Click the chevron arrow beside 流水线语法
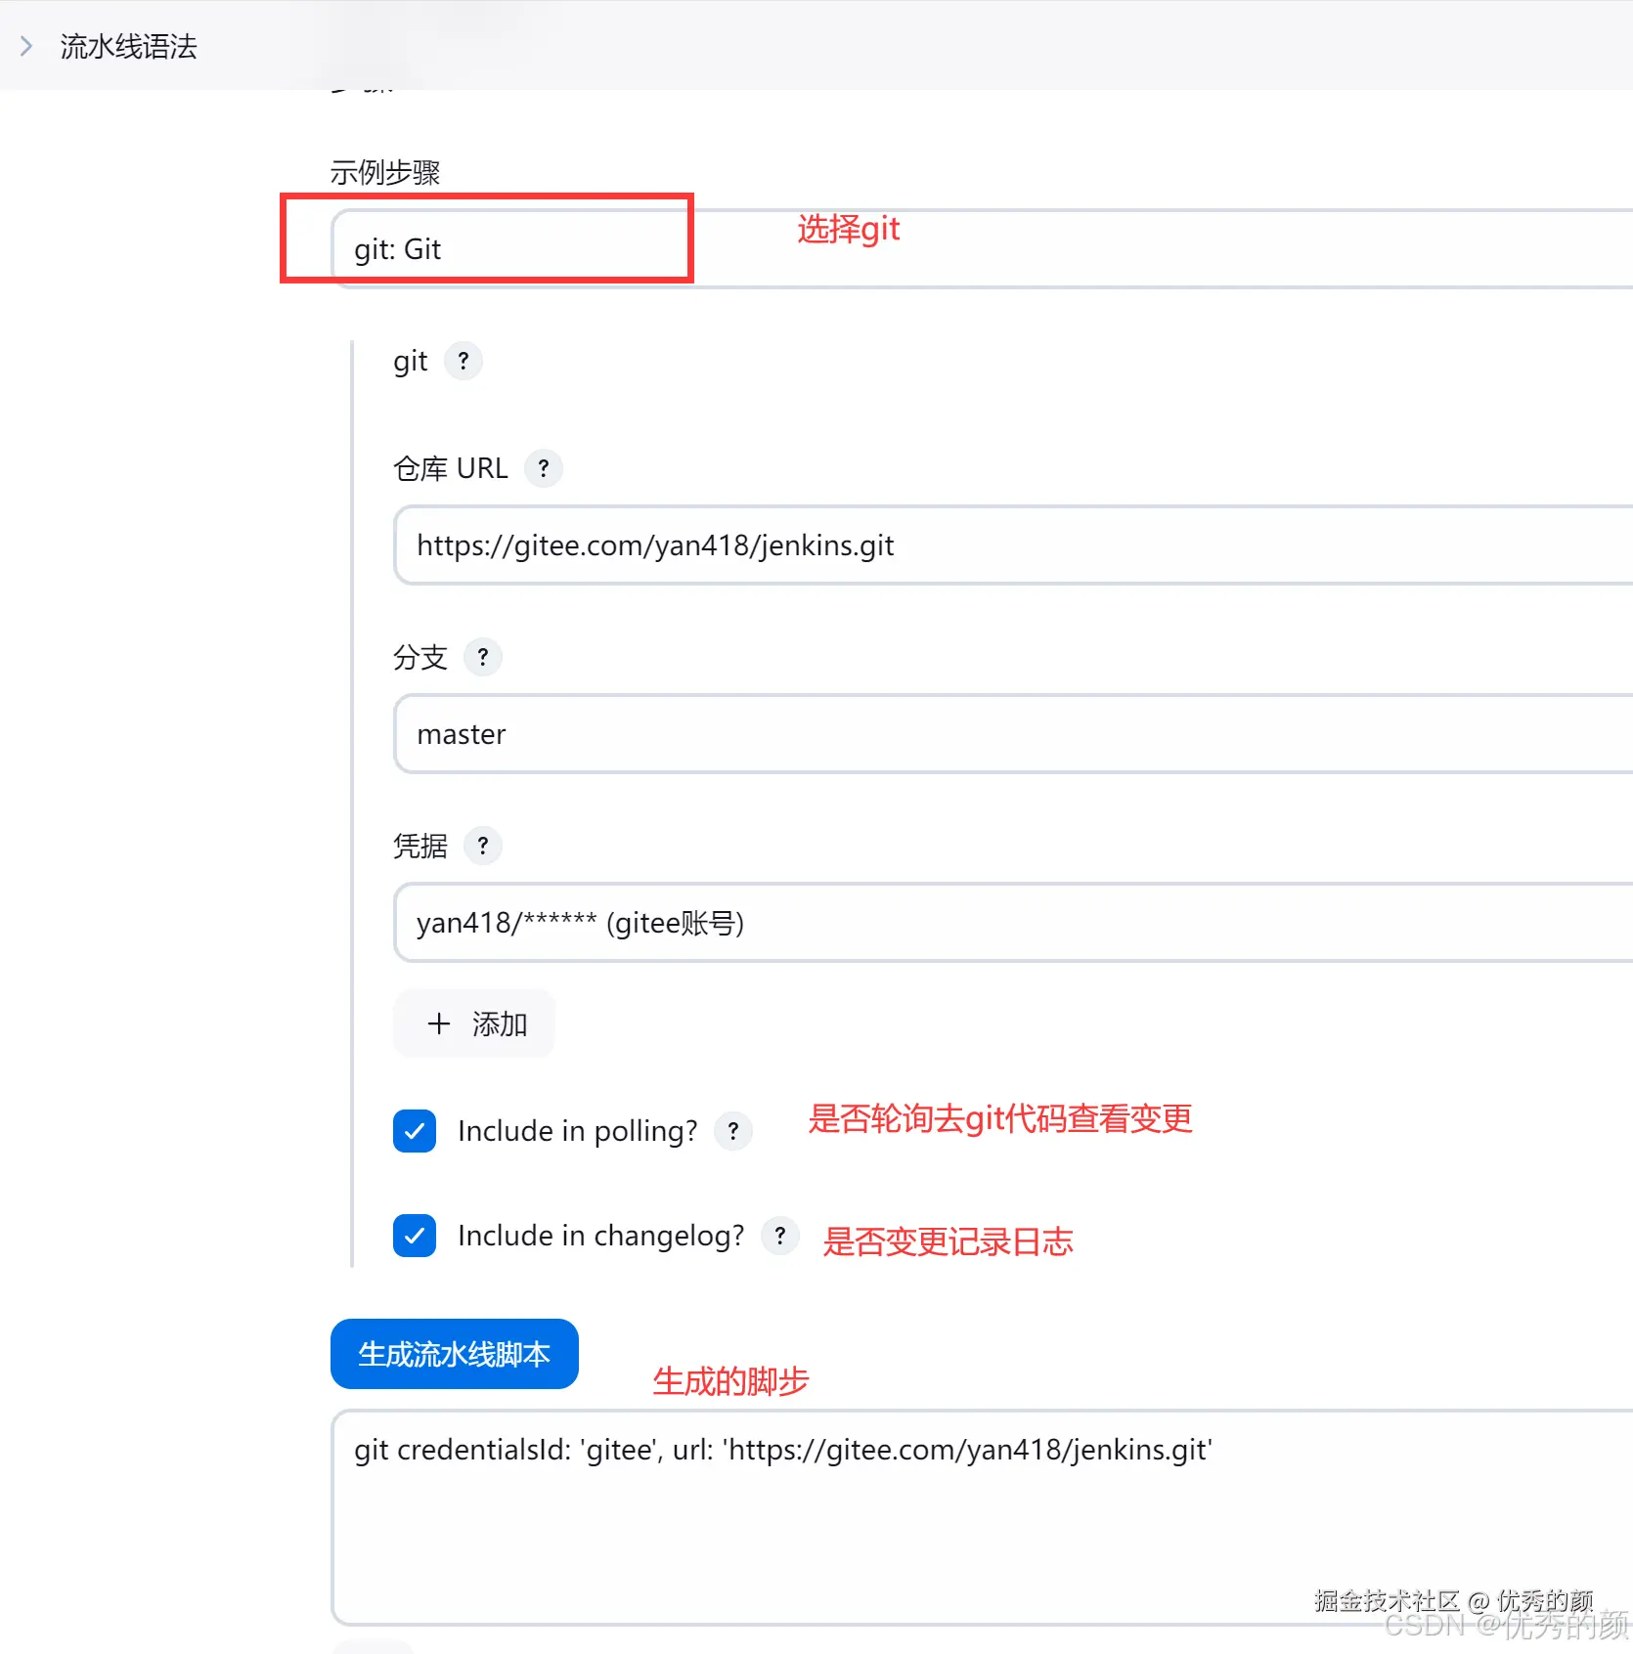This screenshot has width=1633, height=1654. pos(26,45)
